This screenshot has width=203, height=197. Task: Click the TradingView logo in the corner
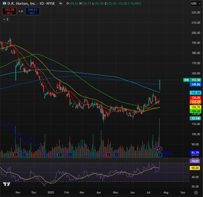tap(7, 184)
